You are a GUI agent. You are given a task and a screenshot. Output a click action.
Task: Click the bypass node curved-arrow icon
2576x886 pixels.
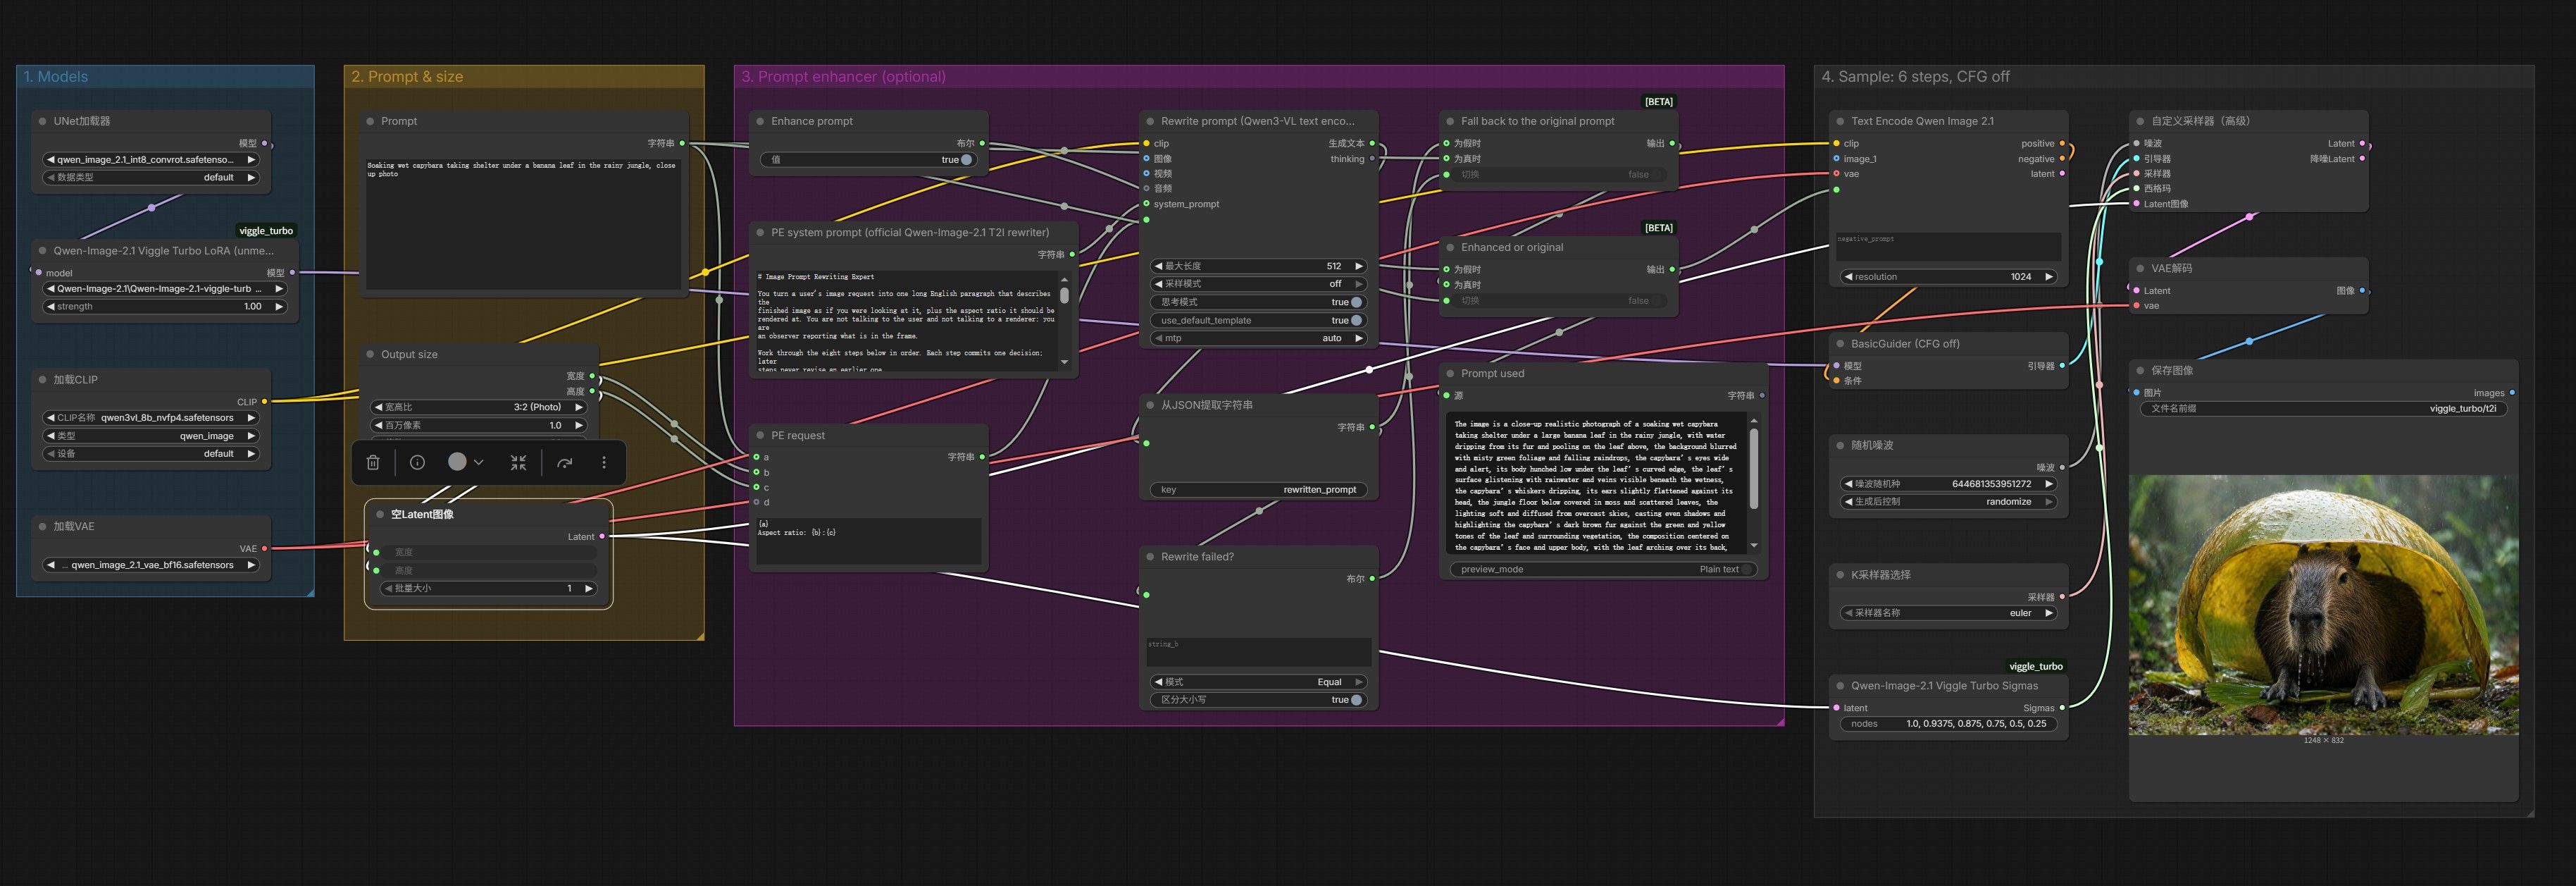(565, 462)
